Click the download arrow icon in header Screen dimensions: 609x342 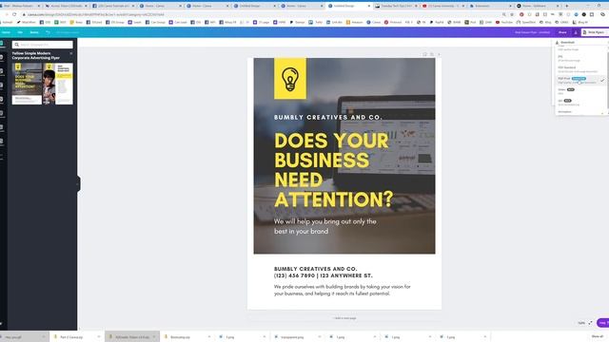[576, 32]
